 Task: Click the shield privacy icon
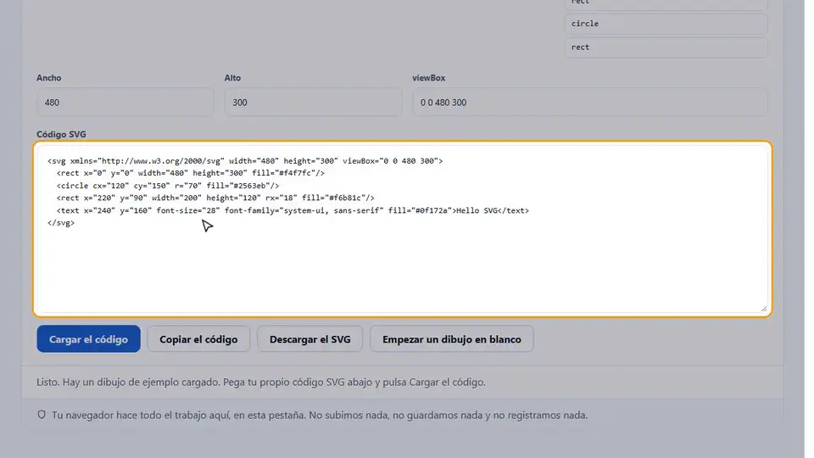(42, 415)
